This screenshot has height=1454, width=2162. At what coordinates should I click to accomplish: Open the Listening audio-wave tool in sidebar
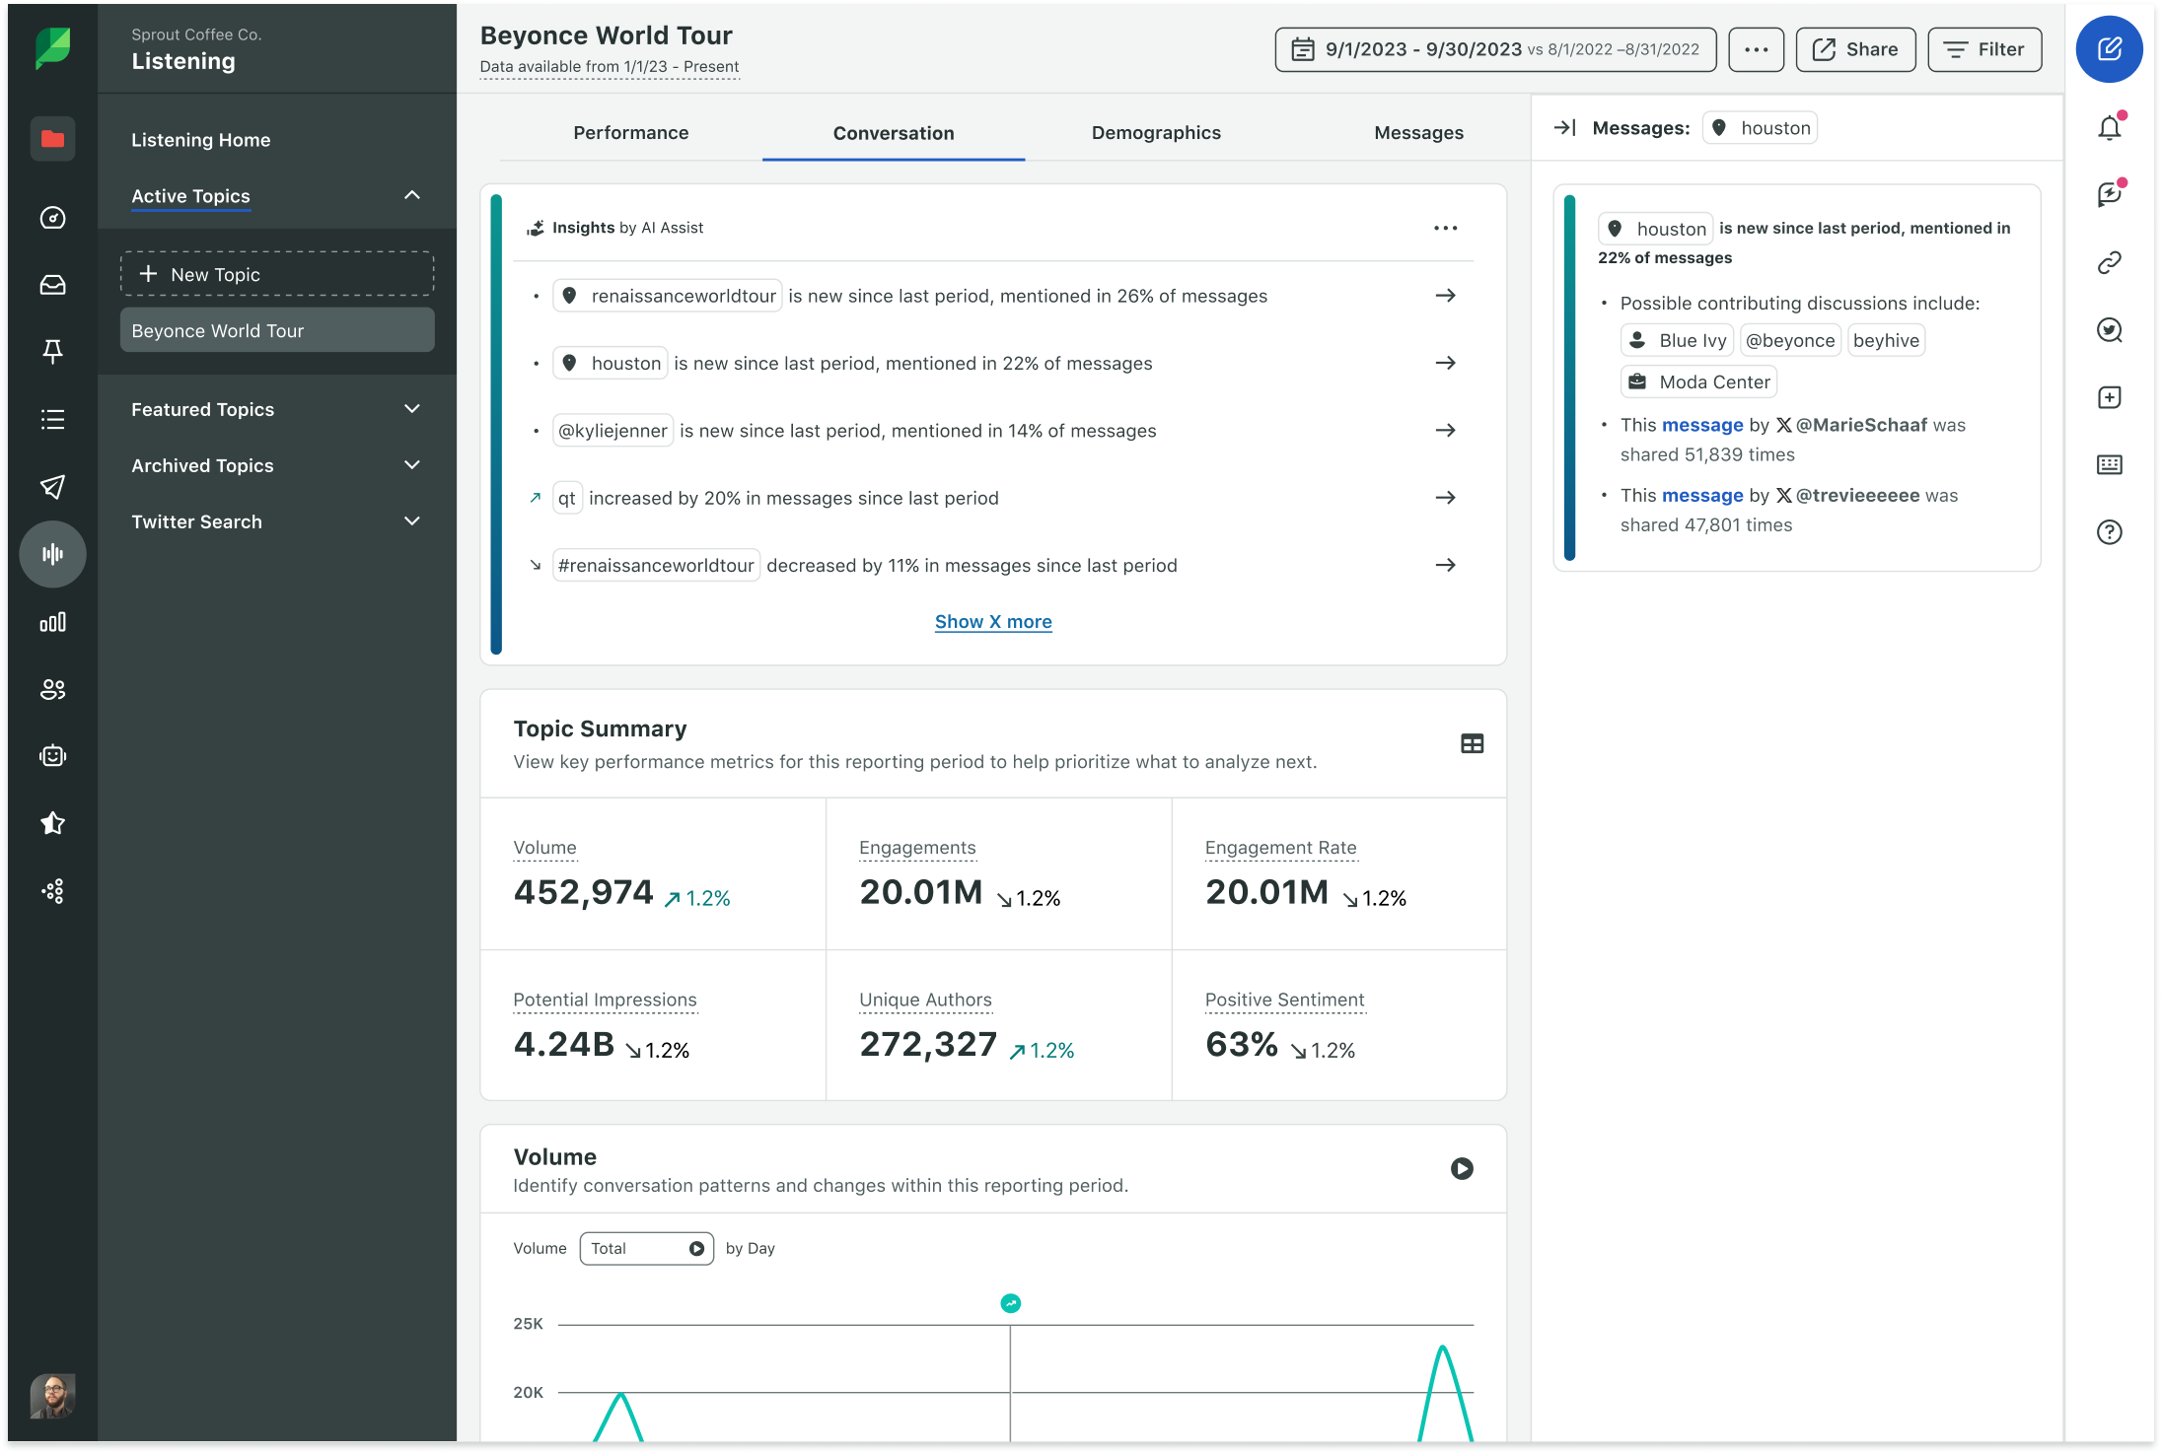[52, 554]
